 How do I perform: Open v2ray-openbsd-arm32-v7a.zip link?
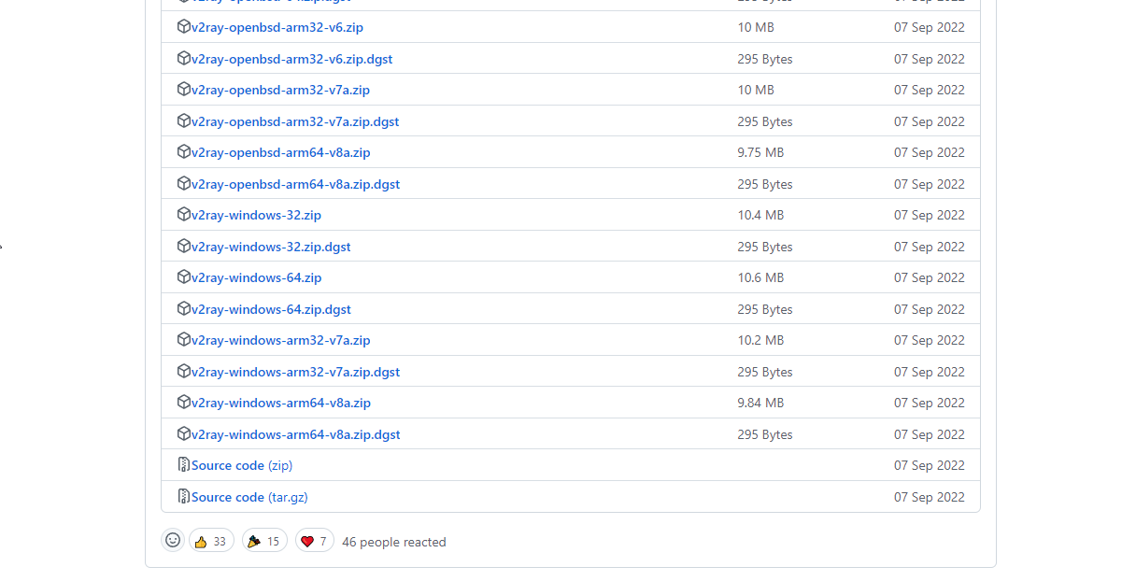(x=280, y=90)
